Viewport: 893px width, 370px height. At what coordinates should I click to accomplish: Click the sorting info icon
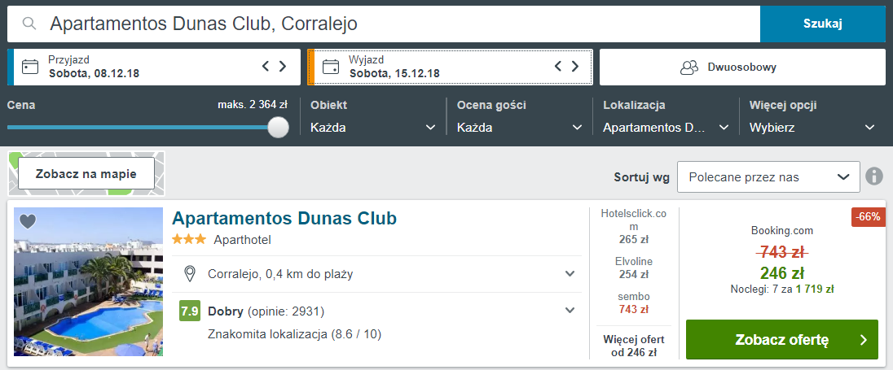pyautogui.click(x=873, y=176)
